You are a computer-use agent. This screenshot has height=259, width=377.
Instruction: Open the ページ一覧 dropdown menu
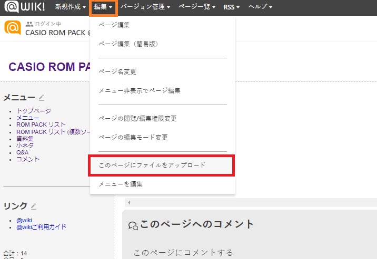click(197, 7)
